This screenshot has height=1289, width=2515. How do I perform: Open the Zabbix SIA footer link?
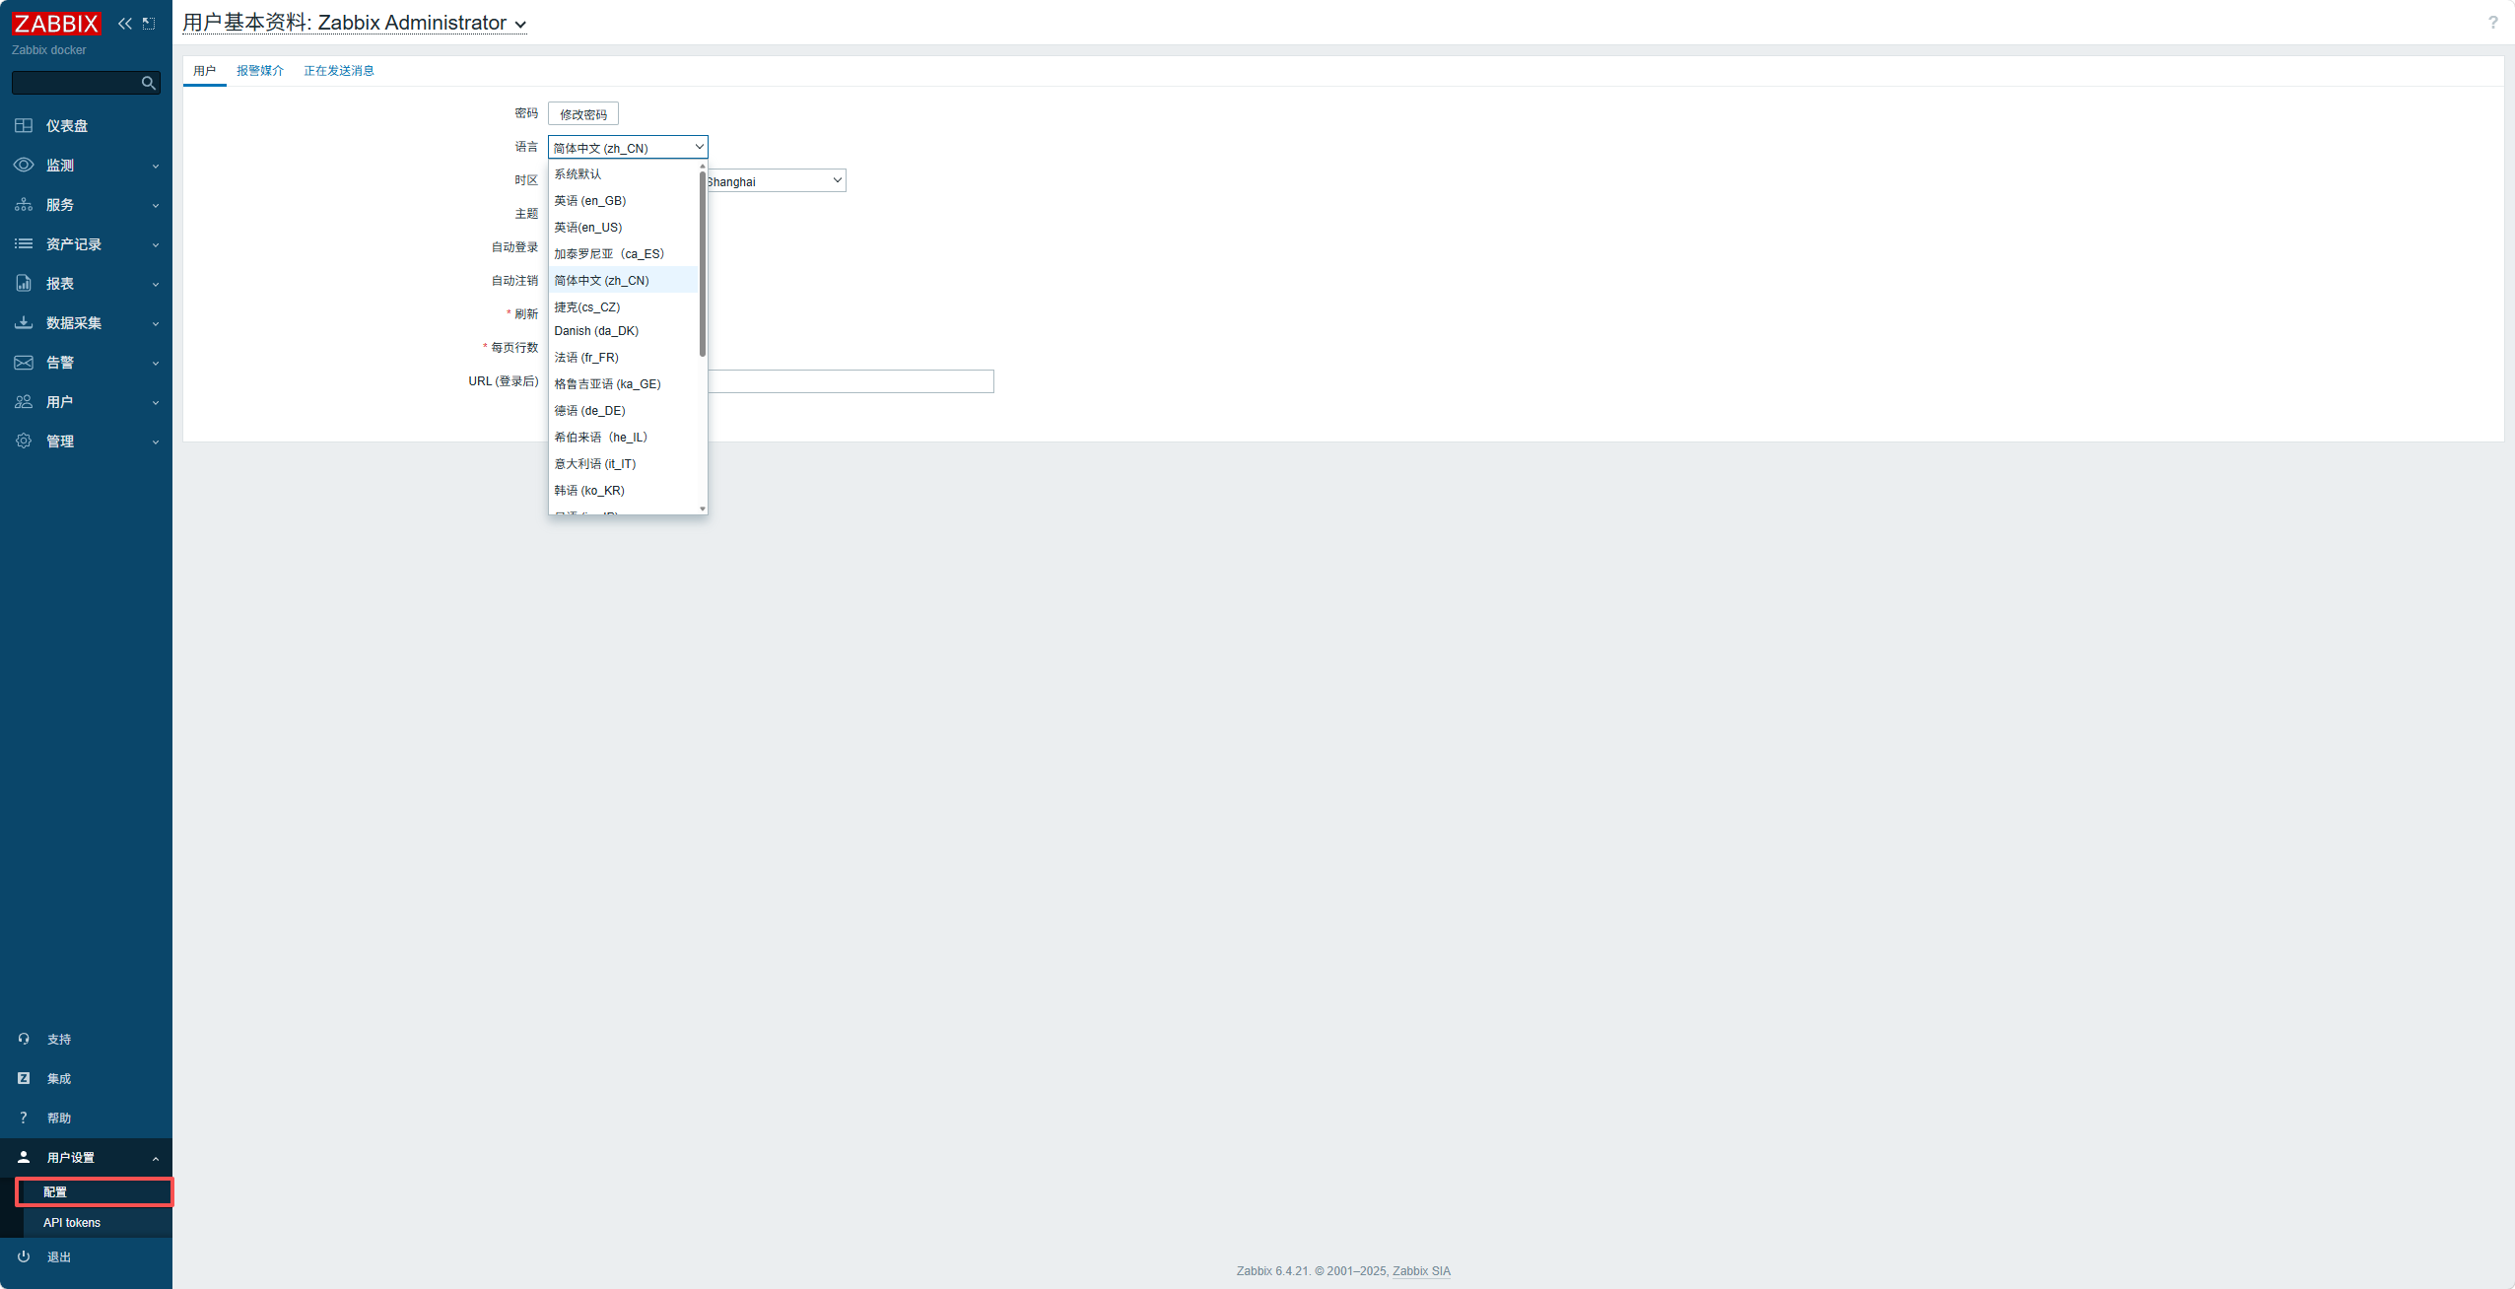tap(1421, 1270)
